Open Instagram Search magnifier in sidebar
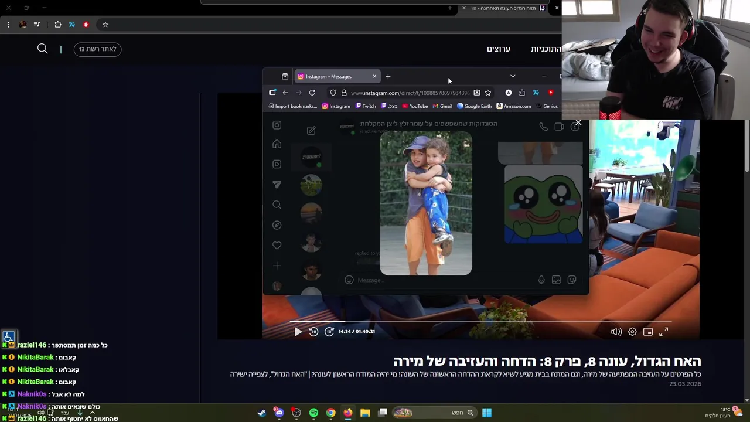 click(x=277, y=205)
